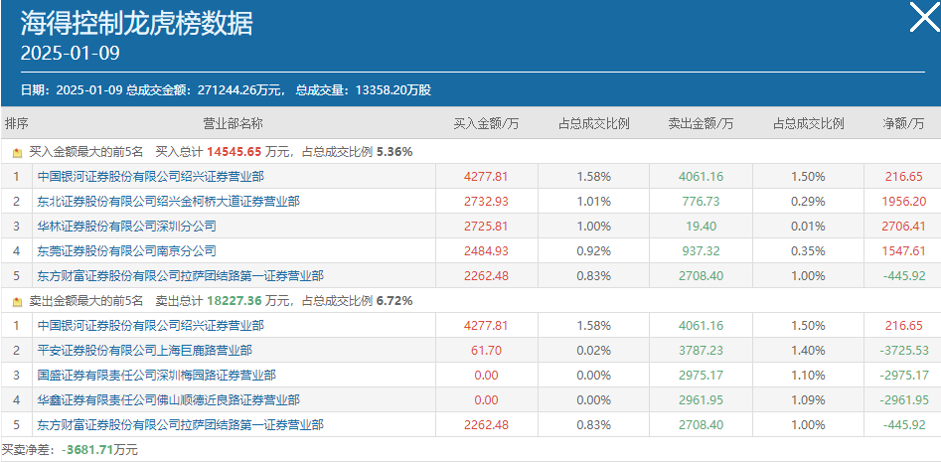Open 国盛证券有限责任公司深圳梅园路证券营业部 link
Screen dimensions: 941x462
tap(156, 375)
